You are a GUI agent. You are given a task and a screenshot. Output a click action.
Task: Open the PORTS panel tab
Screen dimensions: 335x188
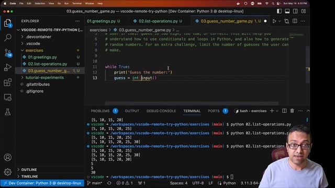214,111
